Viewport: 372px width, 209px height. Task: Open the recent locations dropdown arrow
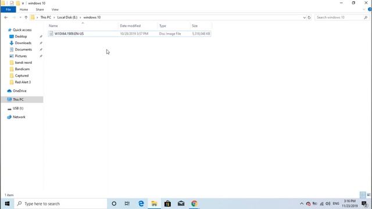(x=20, y=17)
